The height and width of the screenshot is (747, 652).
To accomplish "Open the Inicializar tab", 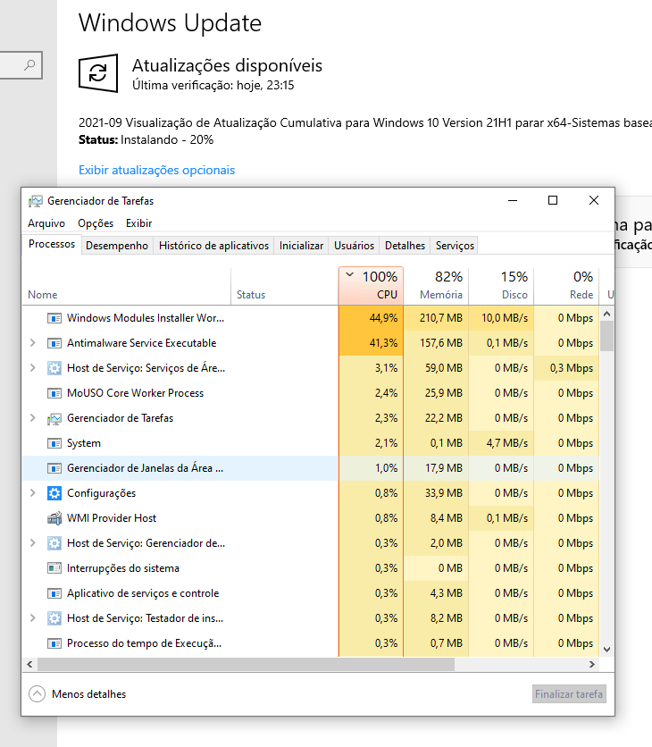I will pyautogui.click(x=301, y=246).
